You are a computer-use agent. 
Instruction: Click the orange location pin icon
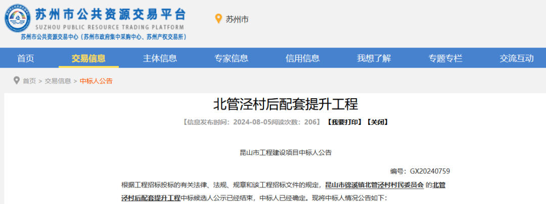coord(218,19)
